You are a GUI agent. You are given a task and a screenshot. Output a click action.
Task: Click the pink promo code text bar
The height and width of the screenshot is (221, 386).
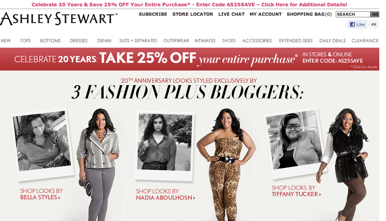coord(189,4)
